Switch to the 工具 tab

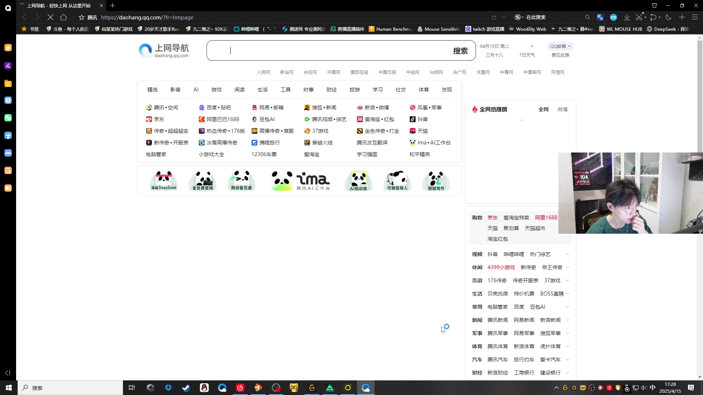[x=286, y=90]
